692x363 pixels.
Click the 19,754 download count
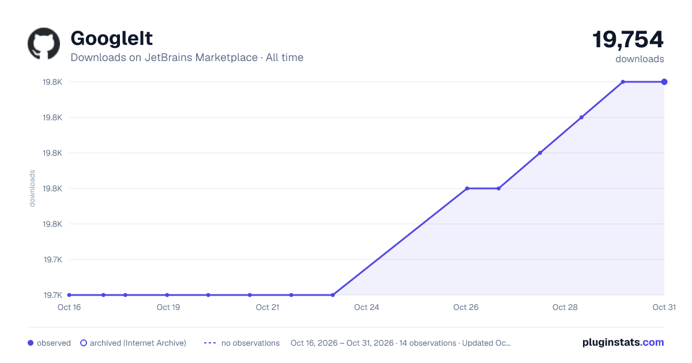coord(628,40)
